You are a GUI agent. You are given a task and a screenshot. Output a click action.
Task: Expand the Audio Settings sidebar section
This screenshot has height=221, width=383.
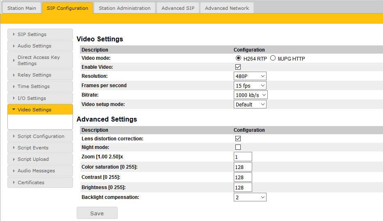[x=40, y=46]
